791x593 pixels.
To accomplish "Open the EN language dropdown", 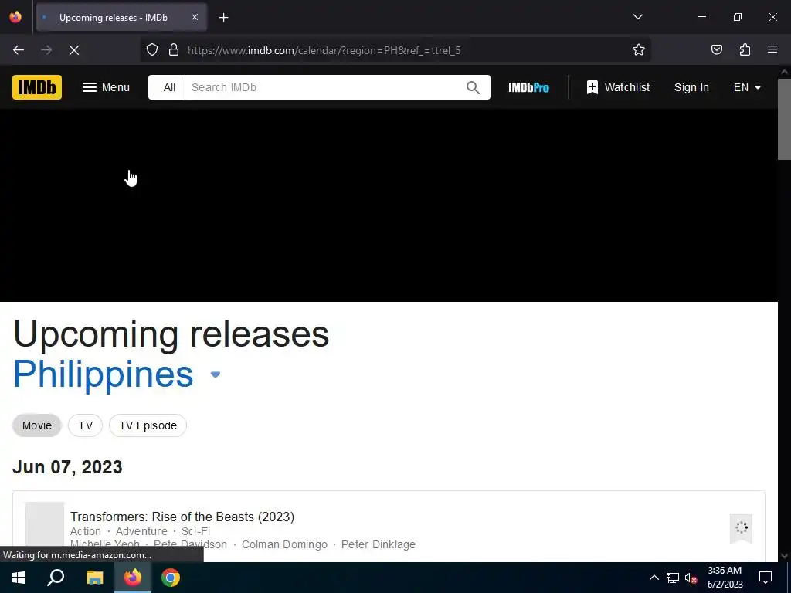I will pos(747,87).
